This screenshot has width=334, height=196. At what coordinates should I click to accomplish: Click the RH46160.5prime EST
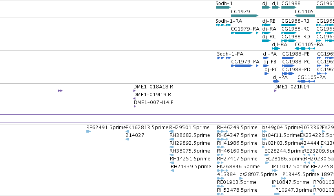(x=220, y=155)
